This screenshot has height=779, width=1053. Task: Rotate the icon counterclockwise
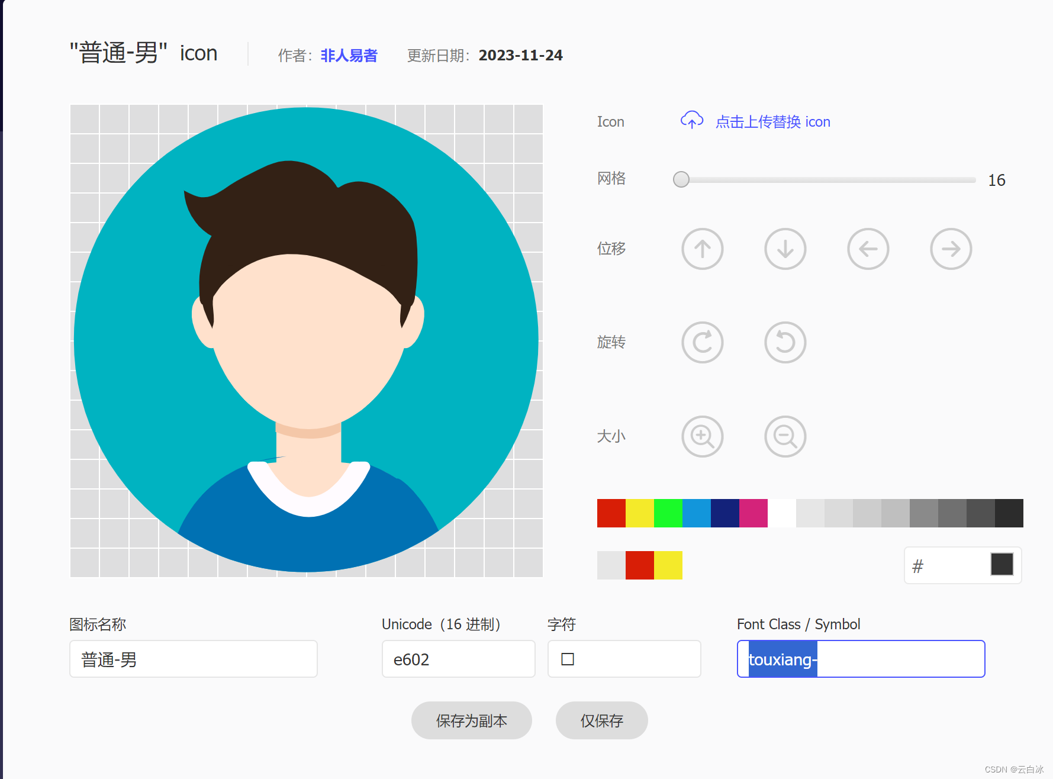pos(785,342)
